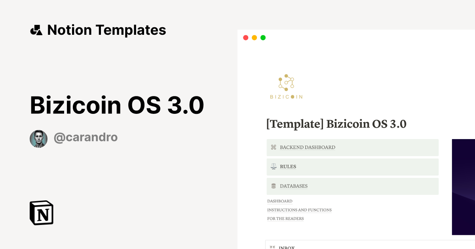Click the Bizicoin OS 3.0 heading
This screenshot has width=475, height=249.
tap(117, 105)
